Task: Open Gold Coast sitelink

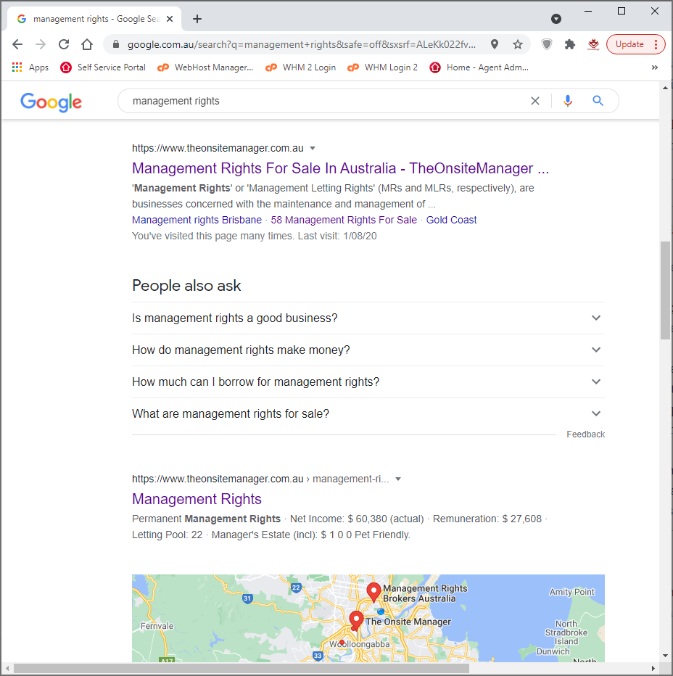Action: [451, 220]
